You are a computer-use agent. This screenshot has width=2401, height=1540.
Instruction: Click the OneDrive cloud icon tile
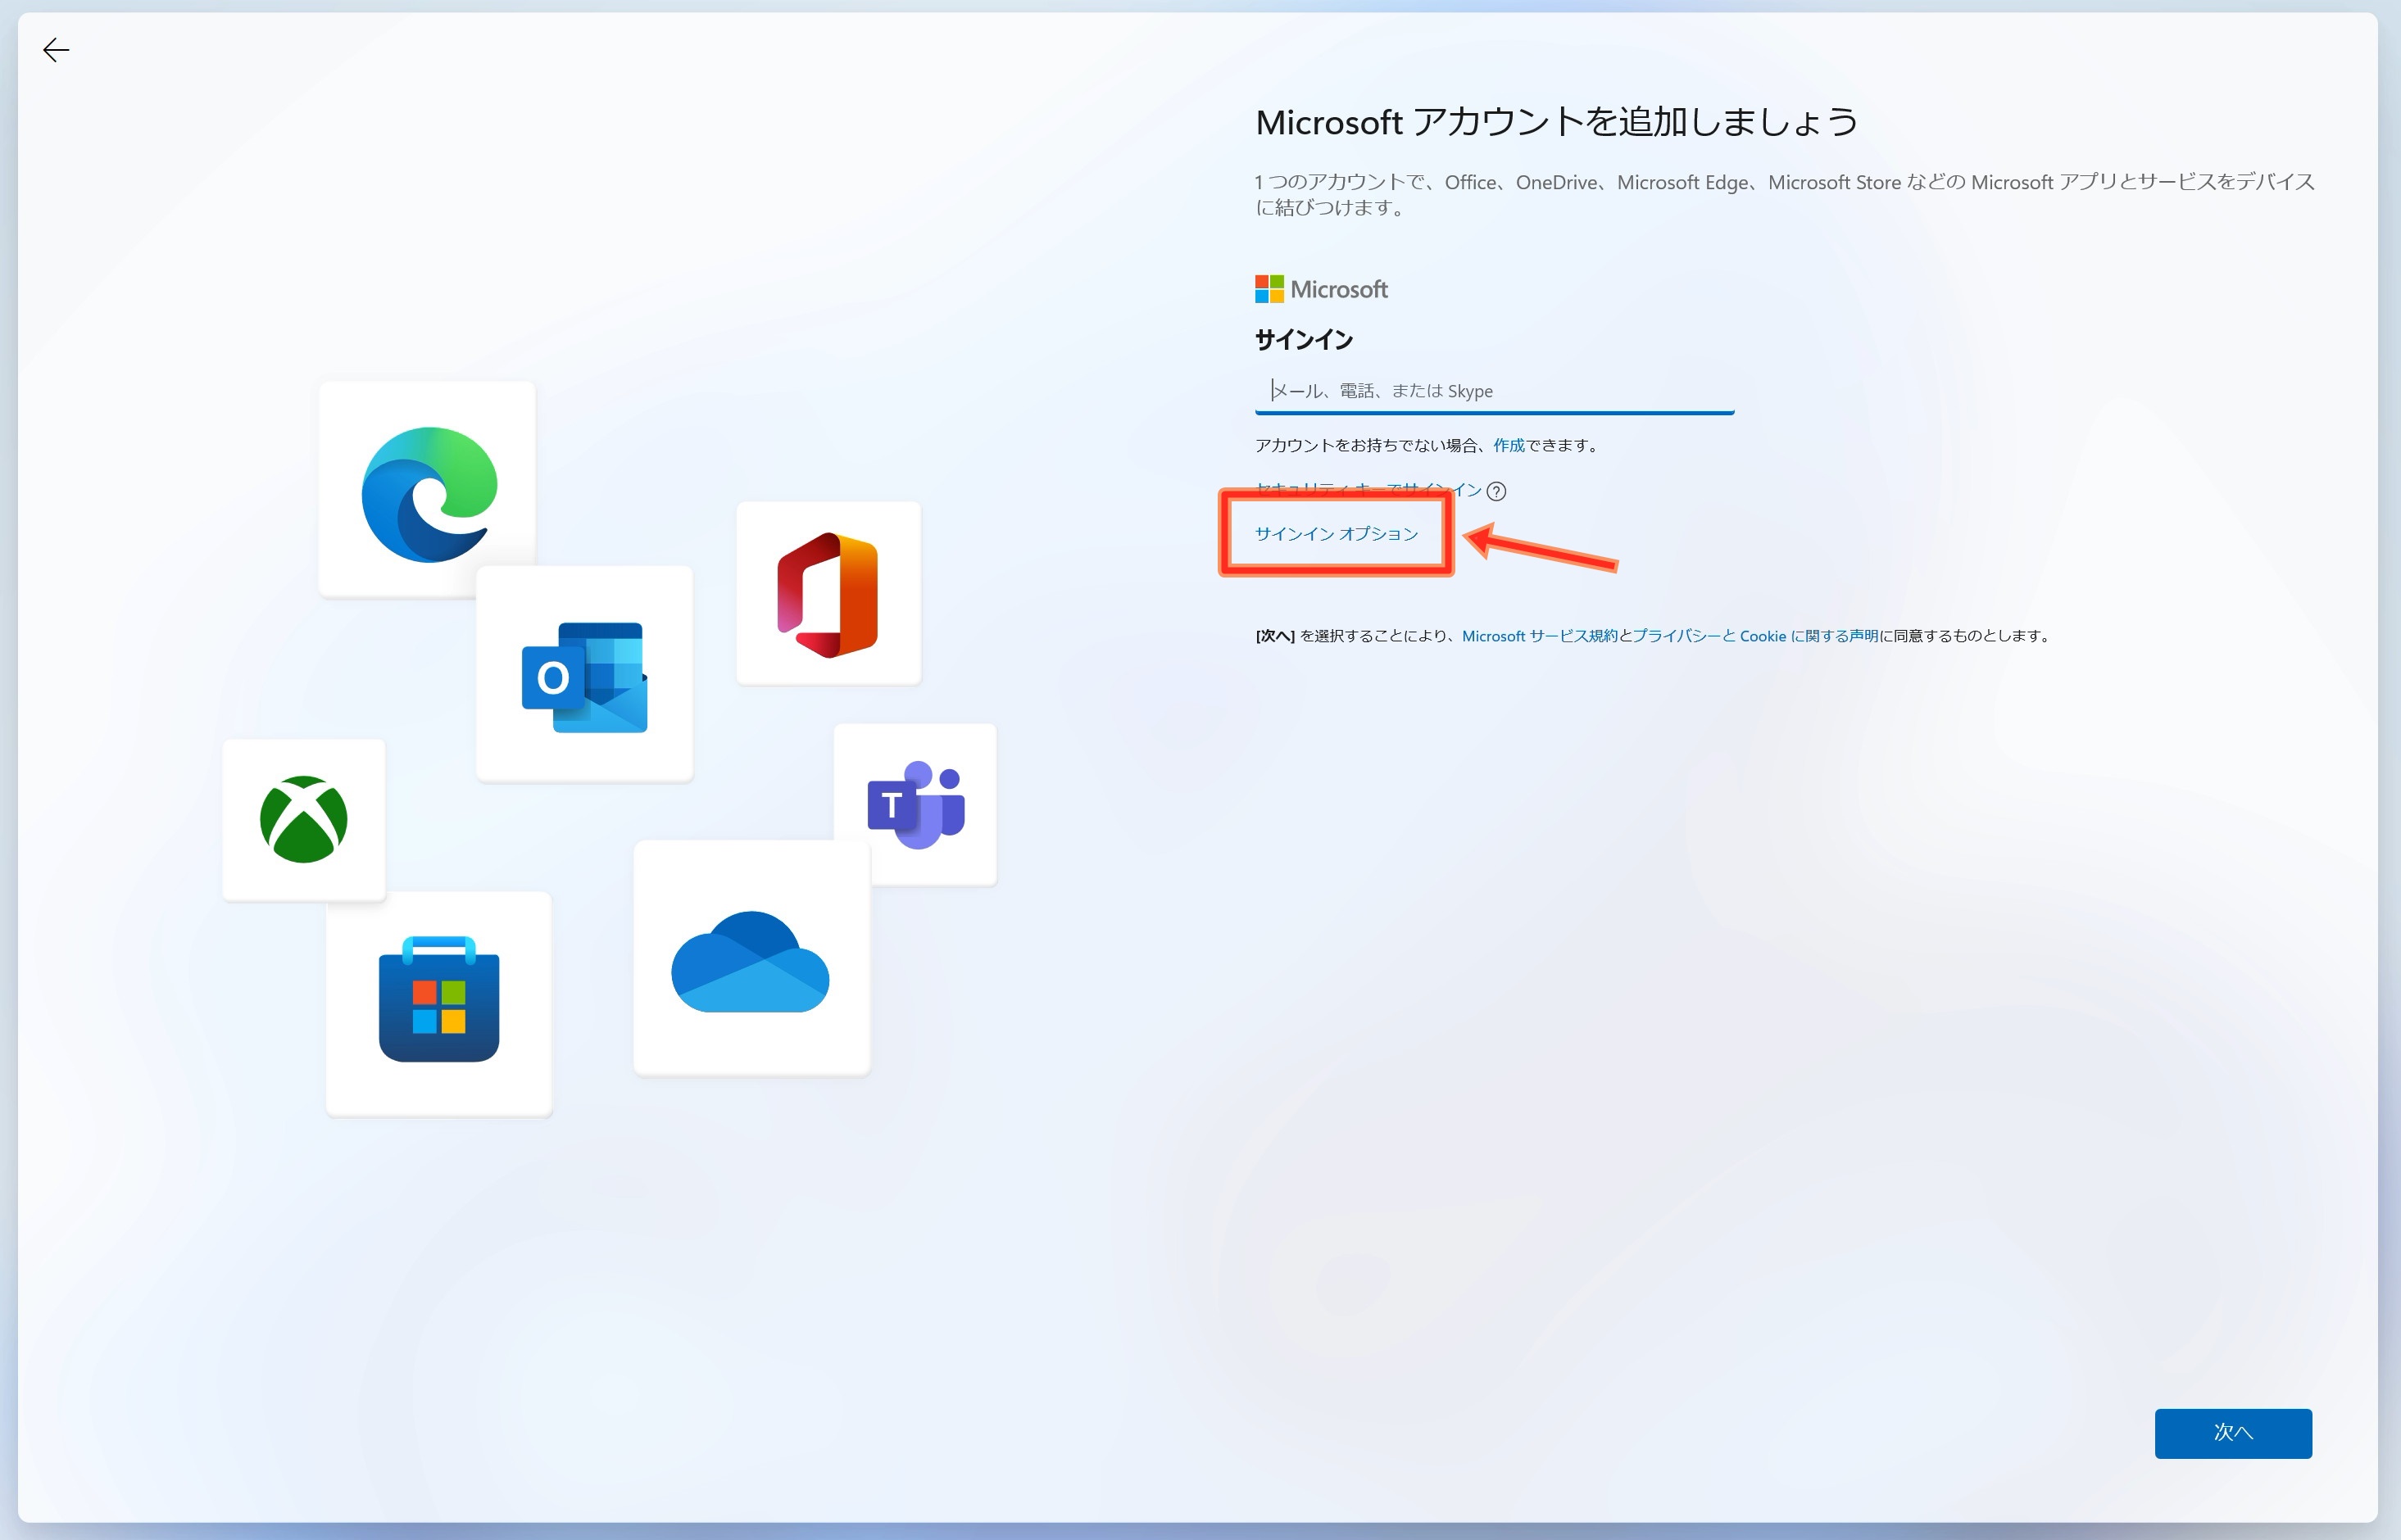coord(751,958)
